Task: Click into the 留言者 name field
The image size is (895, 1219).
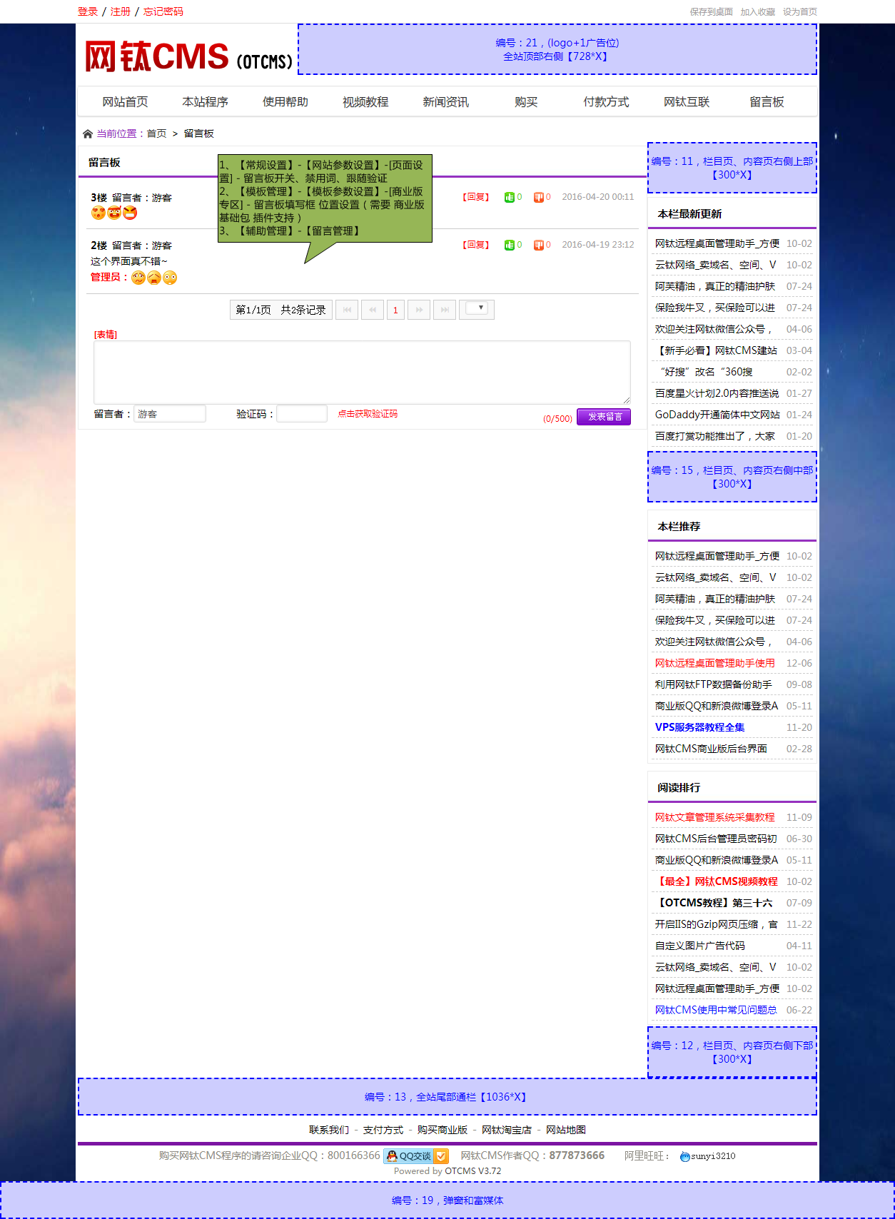Action: tap(170, 414)
